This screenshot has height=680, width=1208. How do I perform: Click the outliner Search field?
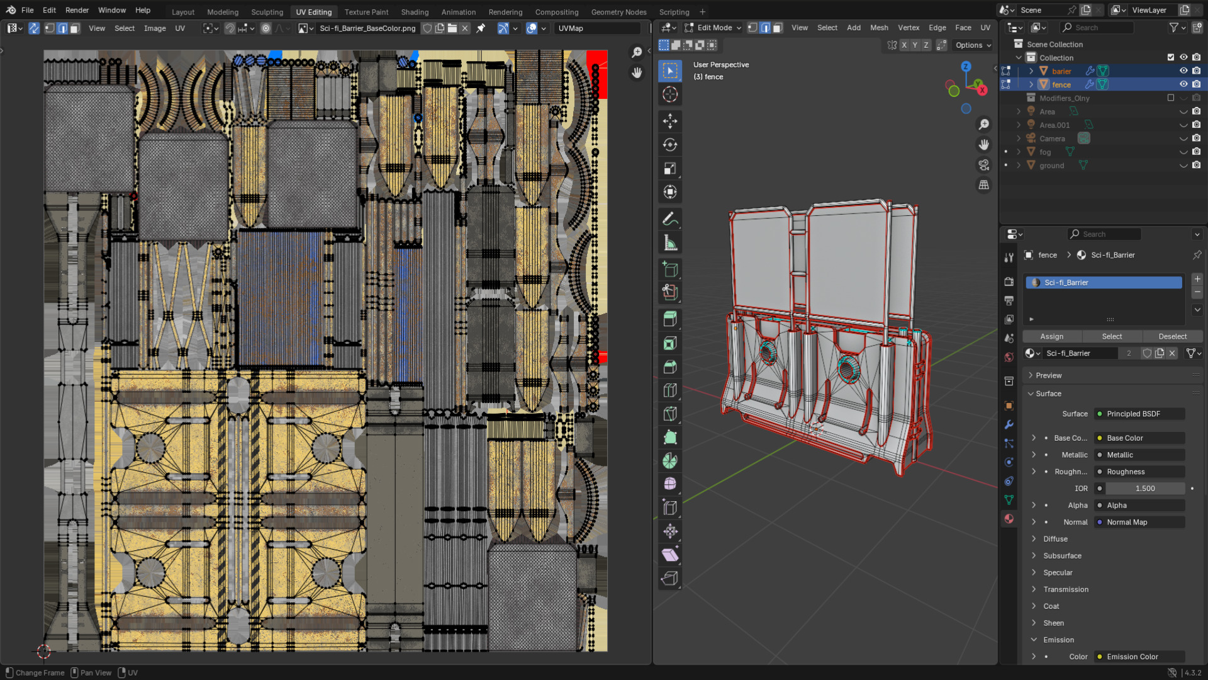pyautogui.click(x=1097, y=28)
